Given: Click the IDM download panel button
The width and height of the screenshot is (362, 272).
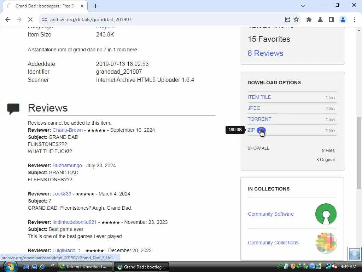Looking at the screenshot, I should (354, 254).
